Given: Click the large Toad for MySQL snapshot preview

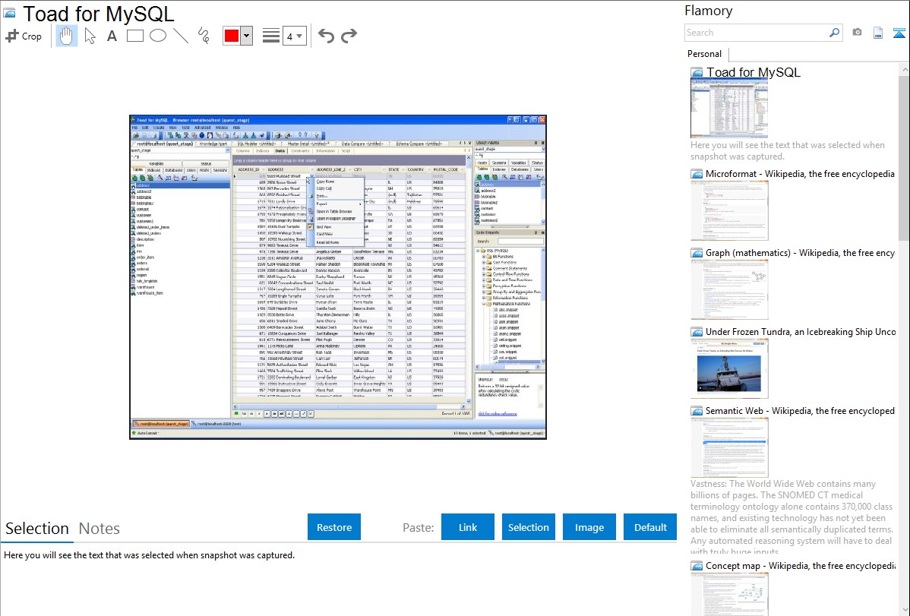Looking at the screenshot, I should pos(338,277).
